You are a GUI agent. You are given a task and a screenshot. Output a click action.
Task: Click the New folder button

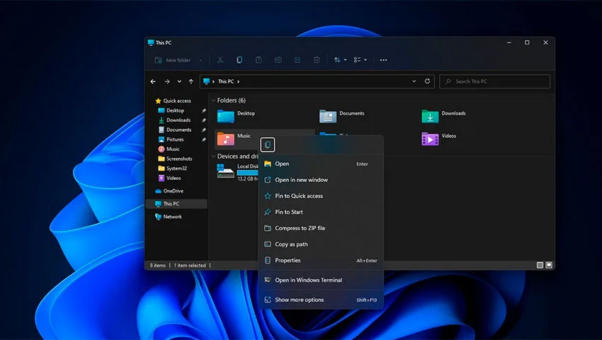coord(173,60)
